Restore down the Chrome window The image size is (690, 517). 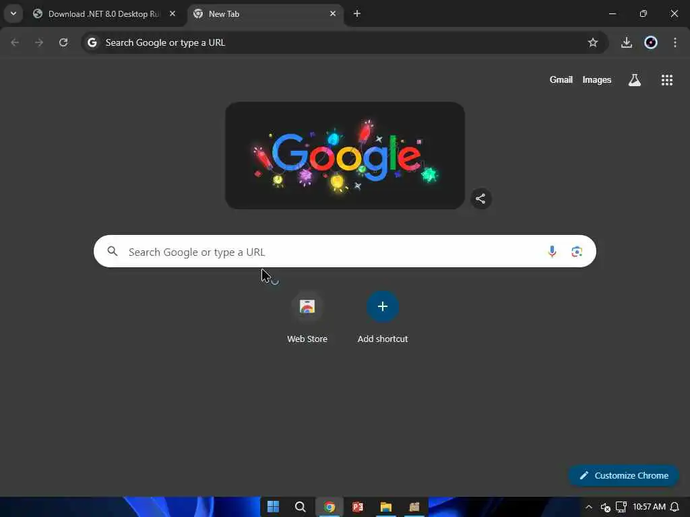644,13
